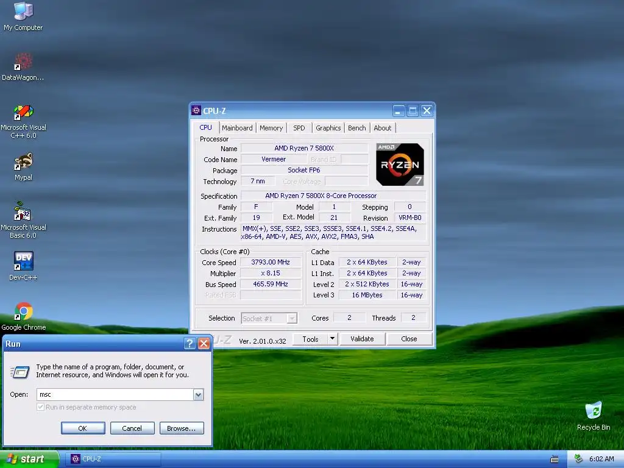Switch to the CPU tab
The height and width of the screenshot is (468, 624).
pyautogui.click(x=206, y=127)
